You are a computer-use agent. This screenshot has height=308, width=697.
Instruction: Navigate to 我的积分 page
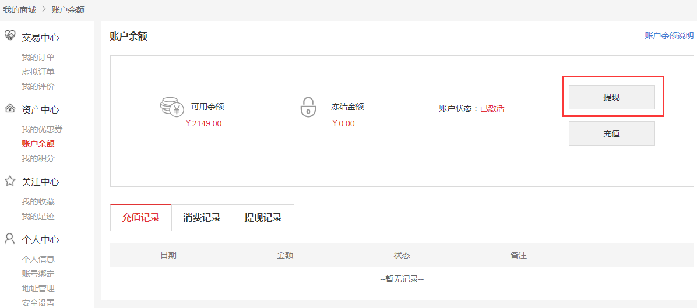coord(38,158)
